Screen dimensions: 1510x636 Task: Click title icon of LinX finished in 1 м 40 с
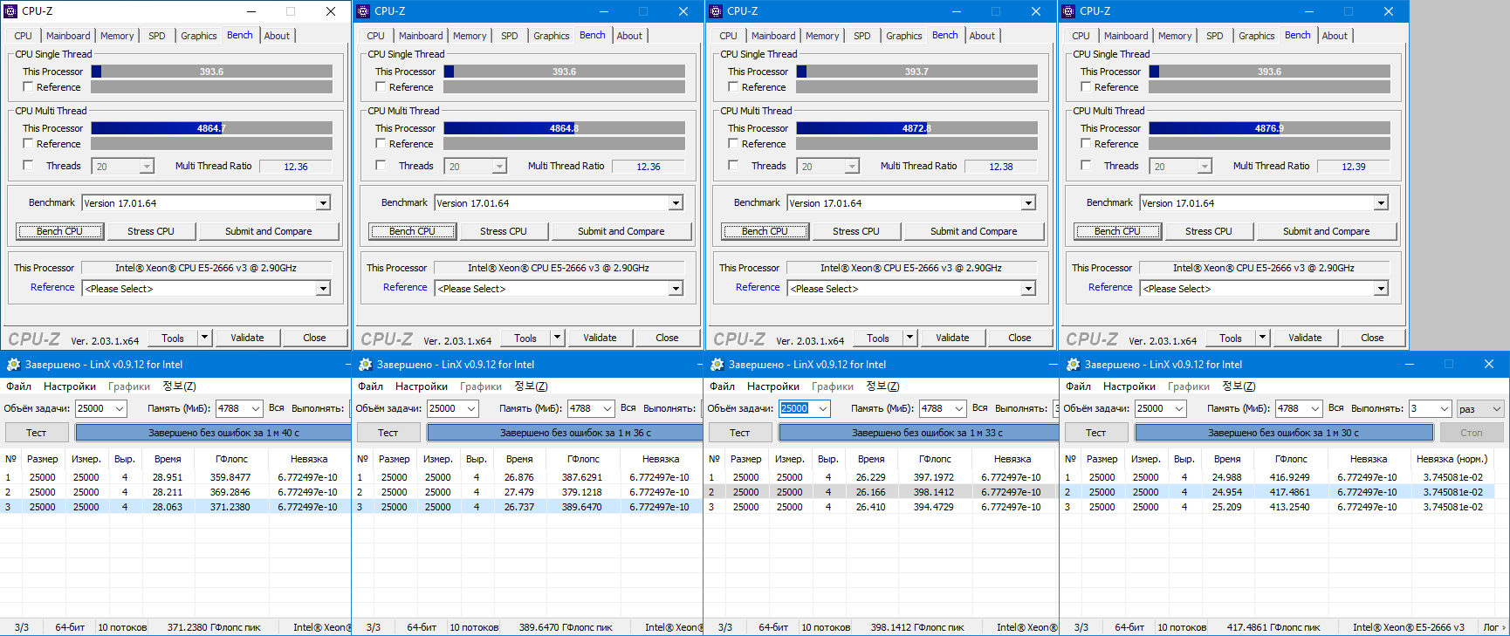coord(13,365)
